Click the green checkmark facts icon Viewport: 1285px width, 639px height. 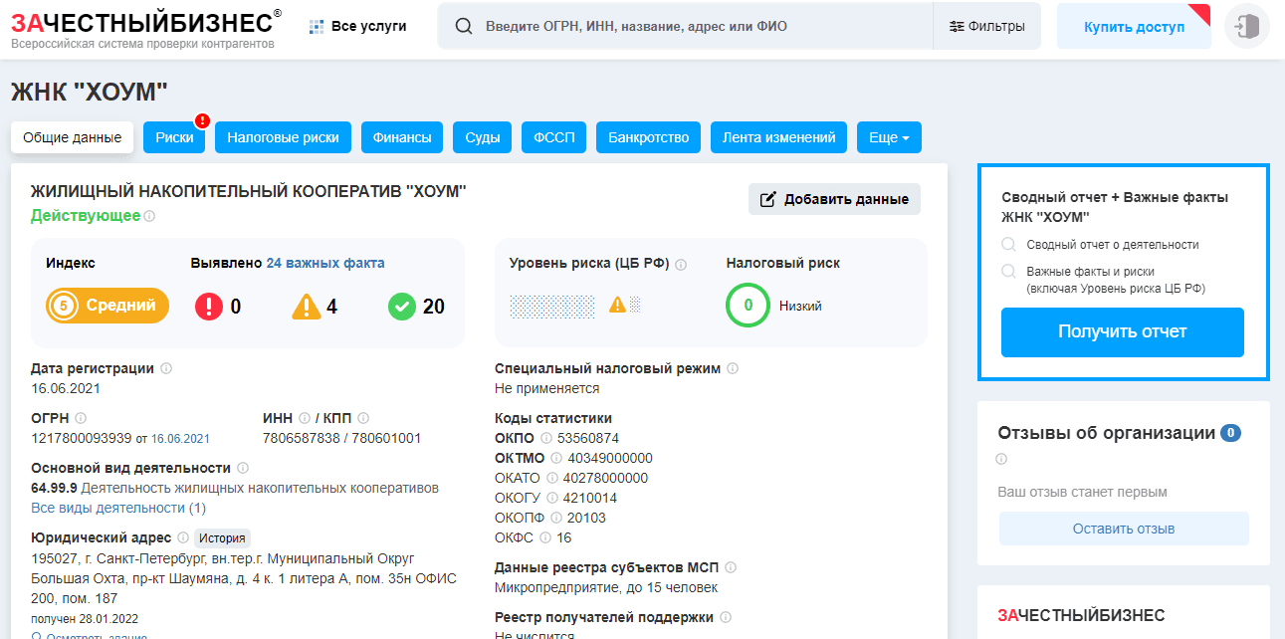pos(401,307)
